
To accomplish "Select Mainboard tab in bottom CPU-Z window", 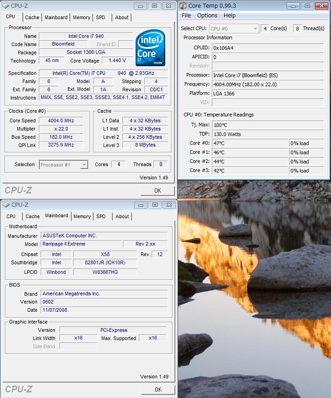I will point(57,215).
